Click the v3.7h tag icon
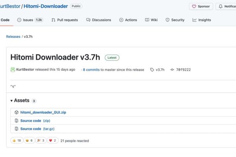236x157 pixels. pyautogui.click(x=152, y=69)
